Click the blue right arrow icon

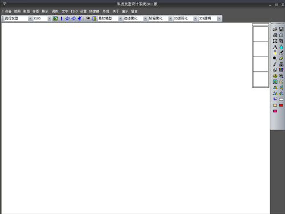pyautogui.click(x=74, y=18)
